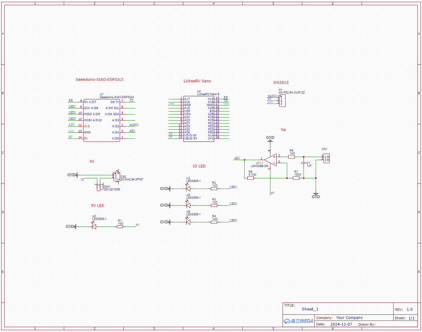The height and width of the screenshot is (332, 422).
Task: Select resistor R7 100Ω symbol
Action: point(296,178)
